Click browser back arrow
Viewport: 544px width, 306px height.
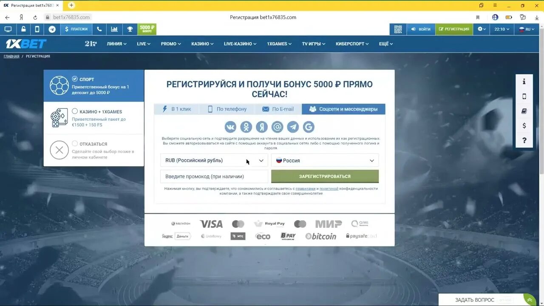7,17
